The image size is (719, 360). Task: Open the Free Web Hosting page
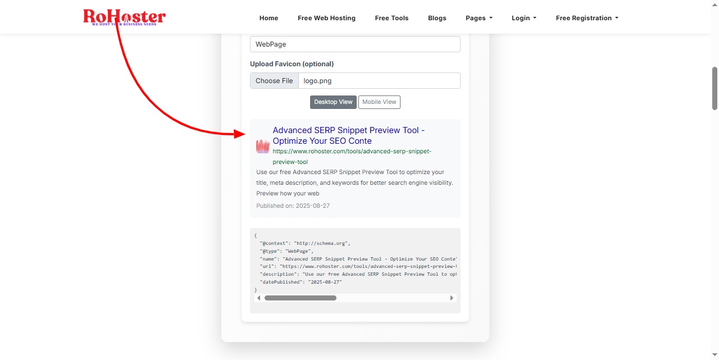point(326,18)
